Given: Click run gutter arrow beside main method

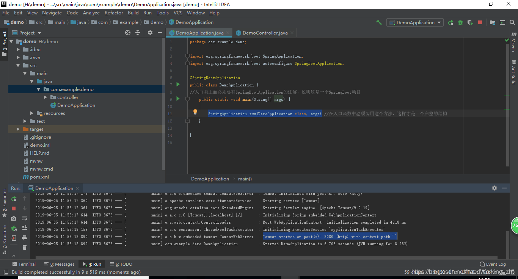Looking at the screenshot, I should pyautogui.click(x=178, y=99).
